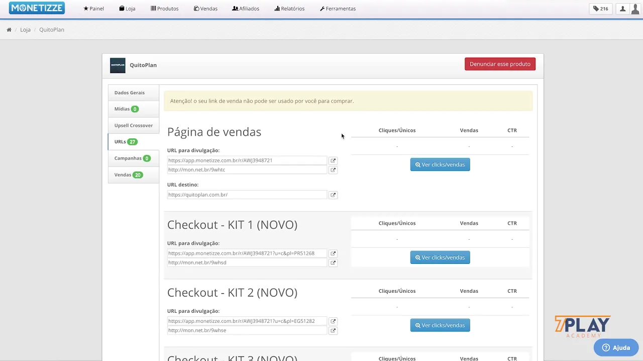Click the Vendas count badge 20

tap(138, 175)
